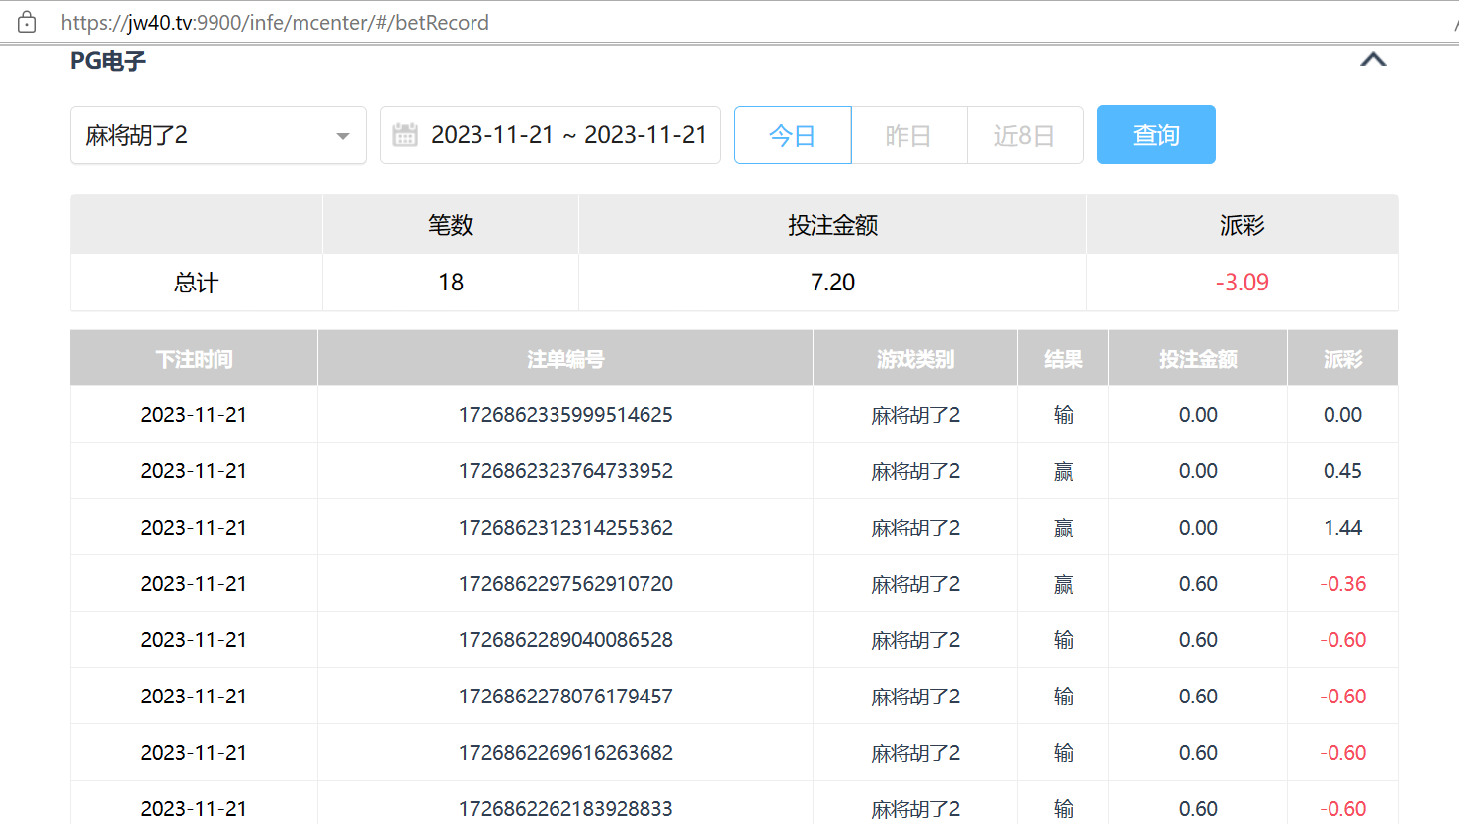Click bet number 1726862335999514625
This screenshot has width=1459, height=824.
[565, 415]
